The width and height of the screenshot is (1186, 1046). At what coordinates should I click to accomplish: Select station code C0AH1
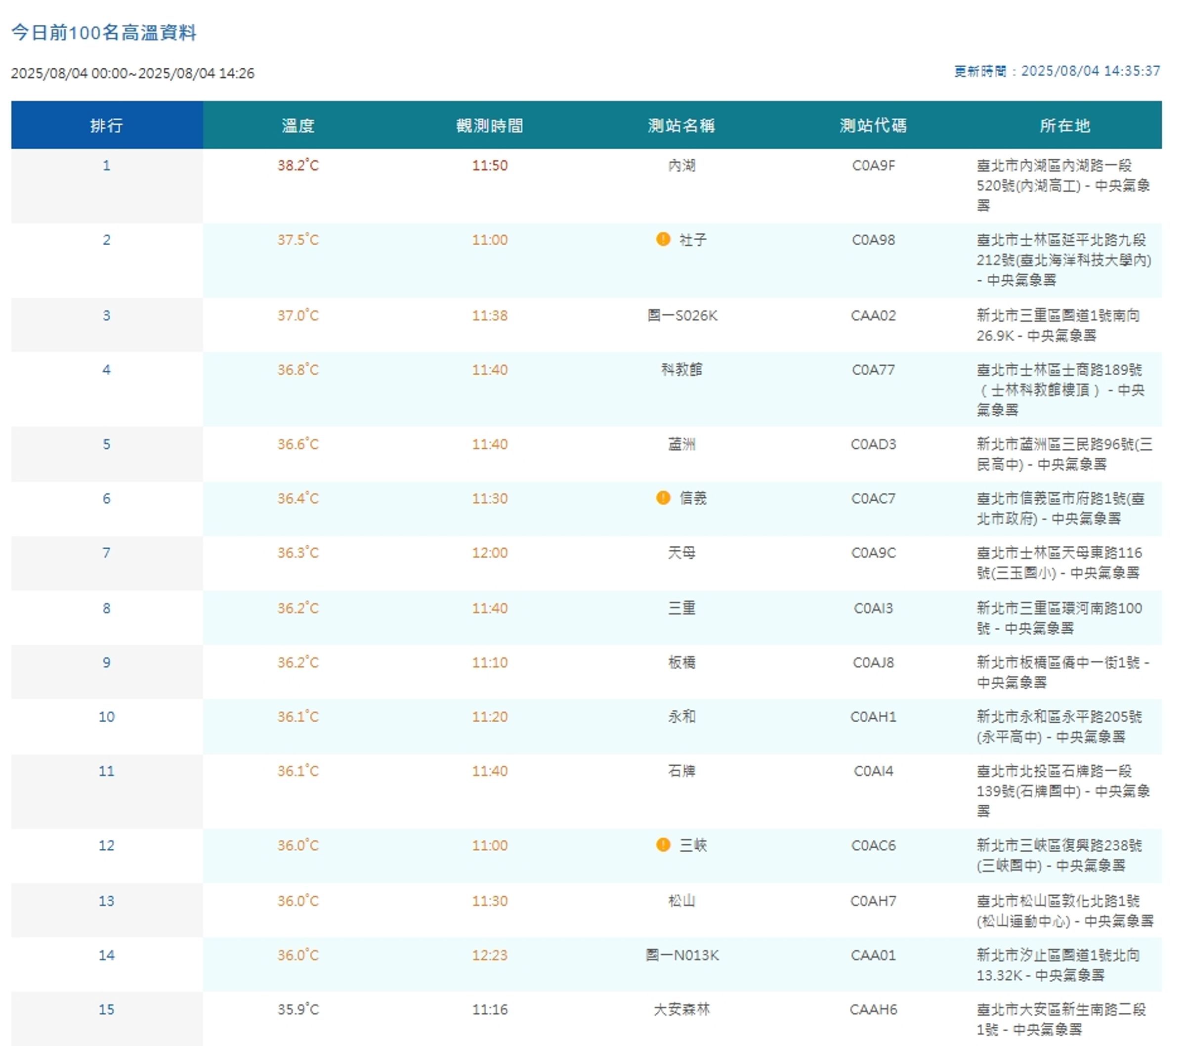pyautogui.click(x=873, y=716)
